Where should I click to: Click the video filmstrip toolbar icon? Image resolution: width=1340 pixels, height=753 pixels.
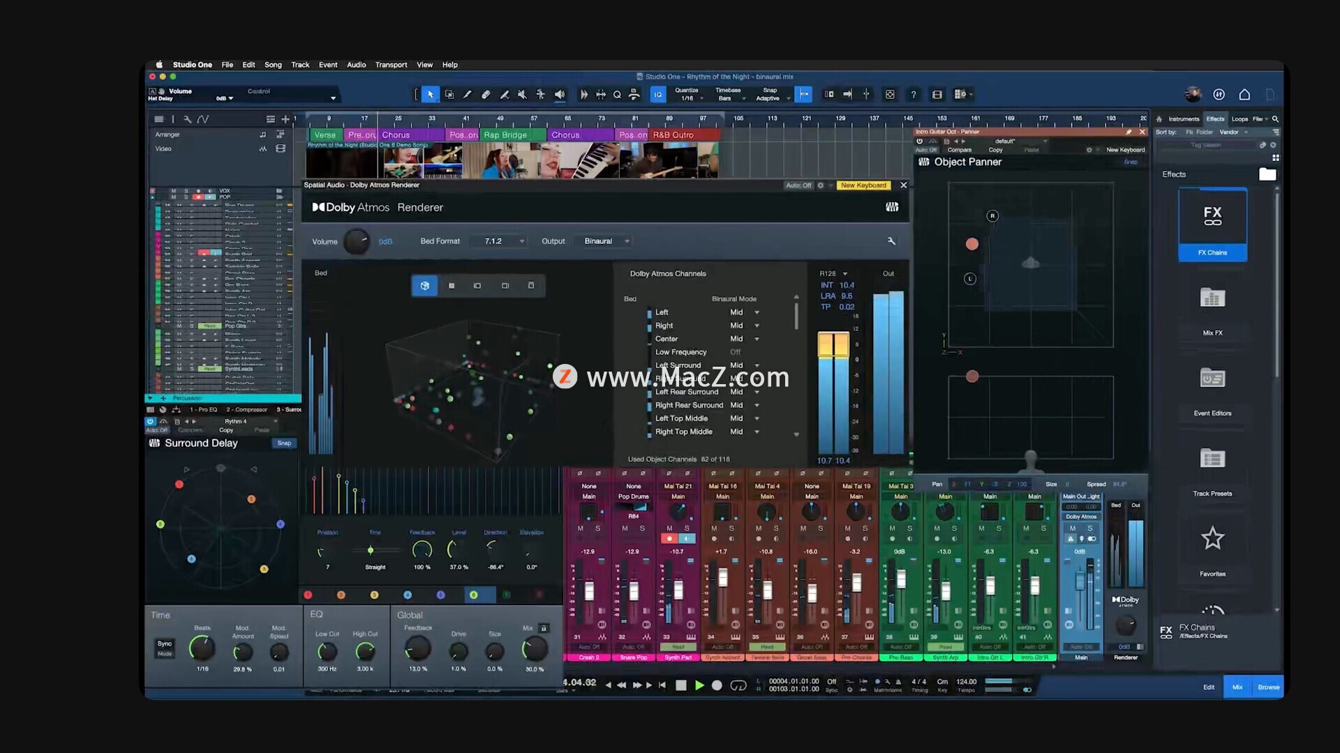[937, 95]
